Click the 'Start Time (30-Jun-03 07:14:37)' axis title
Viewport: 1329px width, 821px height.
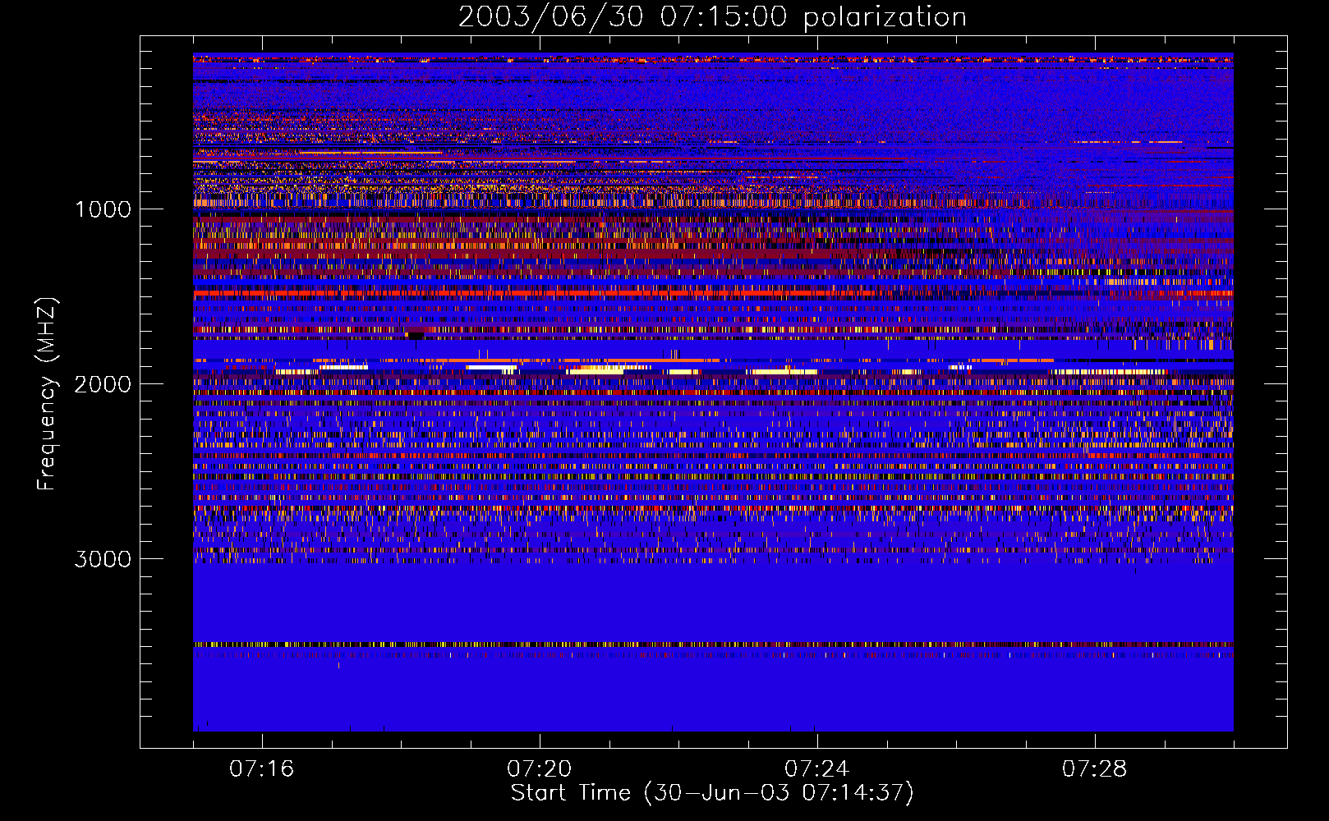click(712, 793)
